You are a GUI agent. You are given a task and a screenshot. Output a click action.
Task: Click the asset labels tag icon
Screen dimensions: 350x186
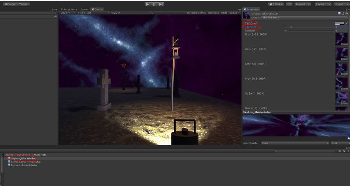coord(348,139)
